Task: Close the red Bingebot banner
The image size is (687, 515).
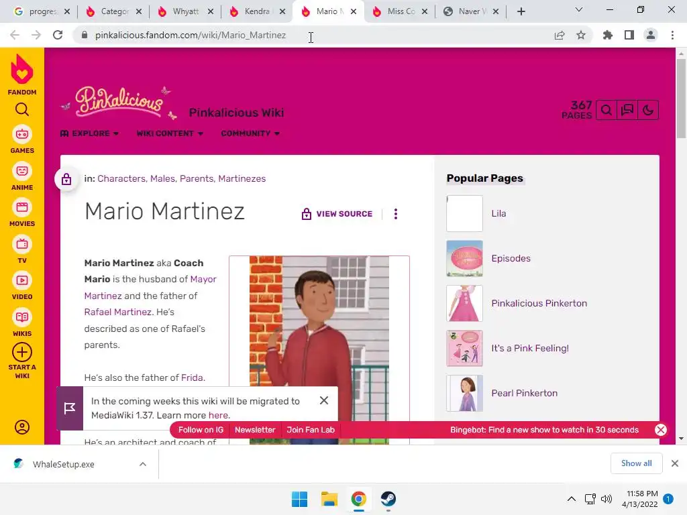Action: [661, 430]
